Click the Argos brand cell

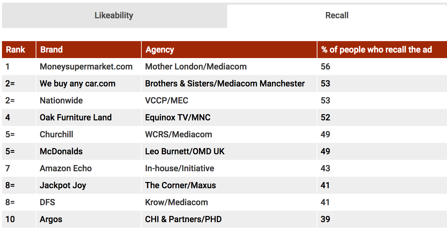[x=89, y=219]
